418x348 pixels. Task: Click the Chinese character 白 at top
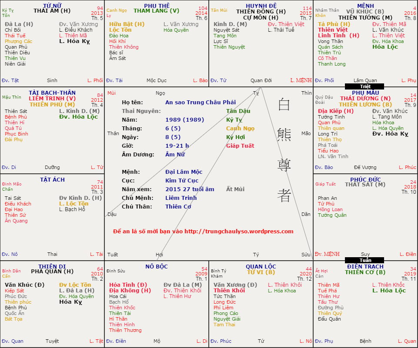(x=284, y=104)
